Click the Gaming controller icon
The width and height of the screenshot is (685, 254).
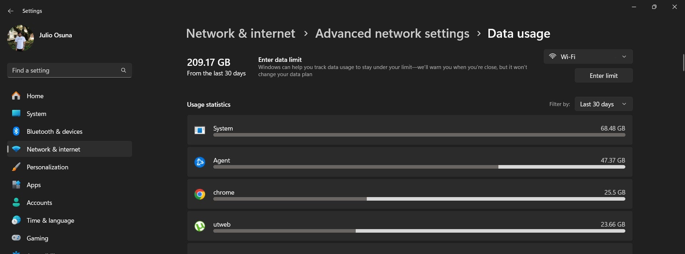(16, 238)
